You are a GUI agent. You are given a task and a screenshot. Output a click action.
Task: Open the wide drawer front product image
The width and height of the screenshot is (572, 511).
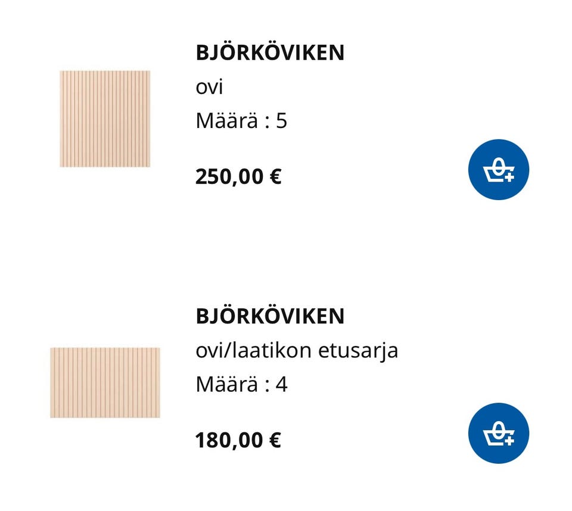105,382
